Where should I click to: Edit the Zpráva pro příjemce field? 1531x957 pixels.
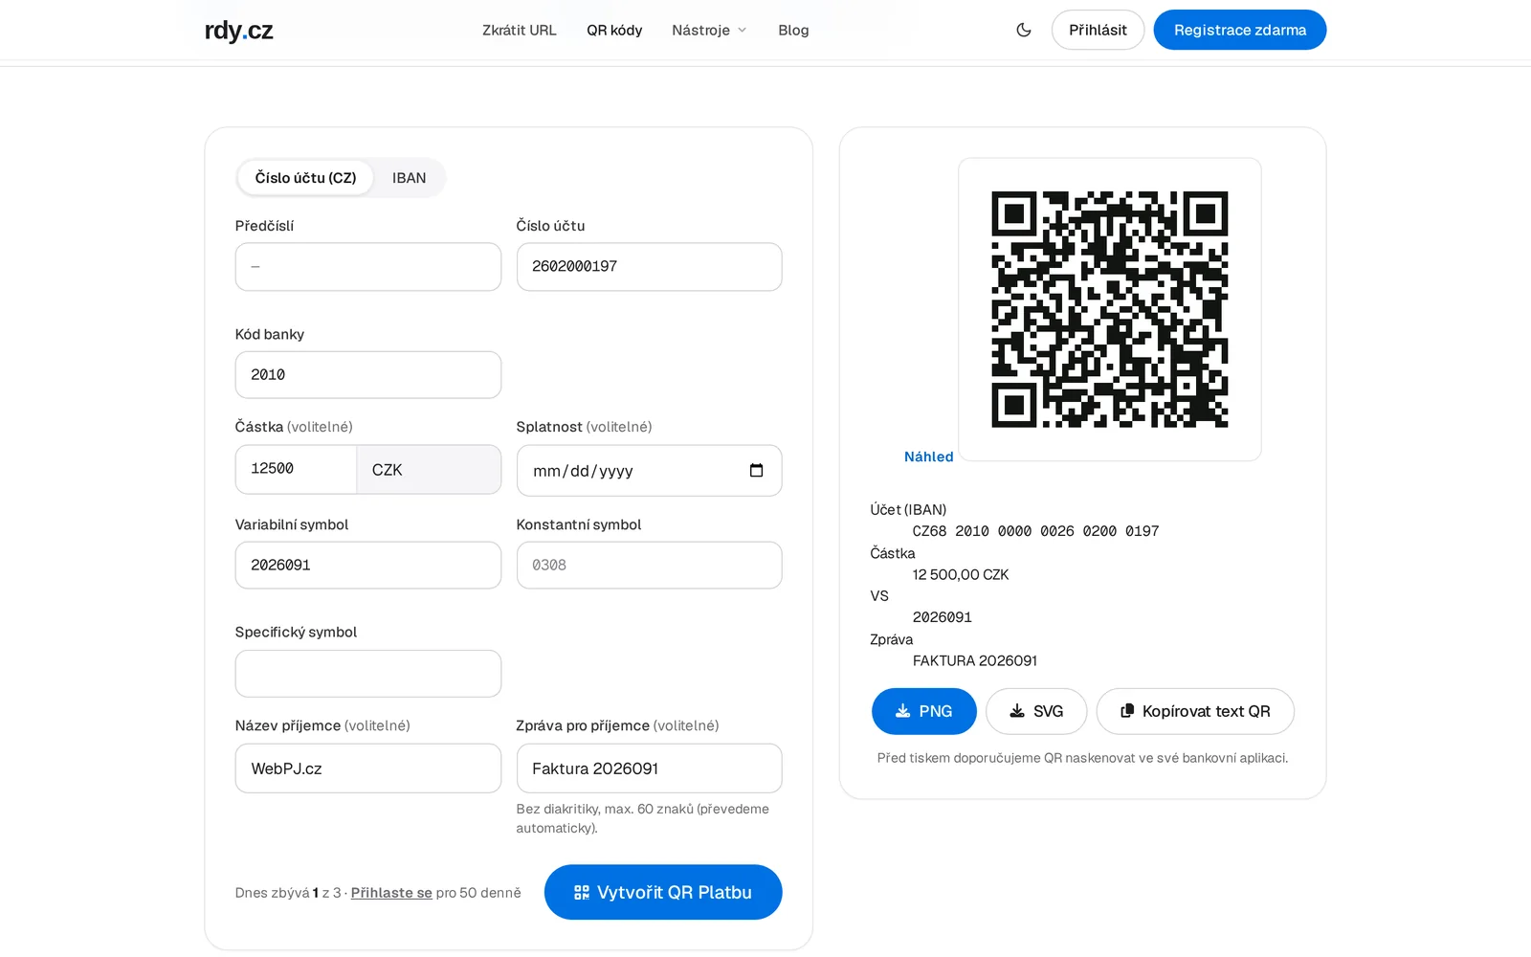(649, 768)
